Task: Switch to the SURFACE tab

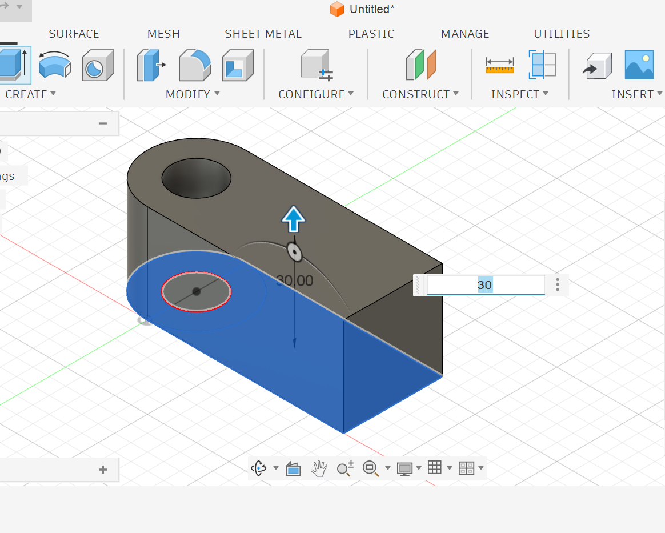Action: click(x=74, y=34)
